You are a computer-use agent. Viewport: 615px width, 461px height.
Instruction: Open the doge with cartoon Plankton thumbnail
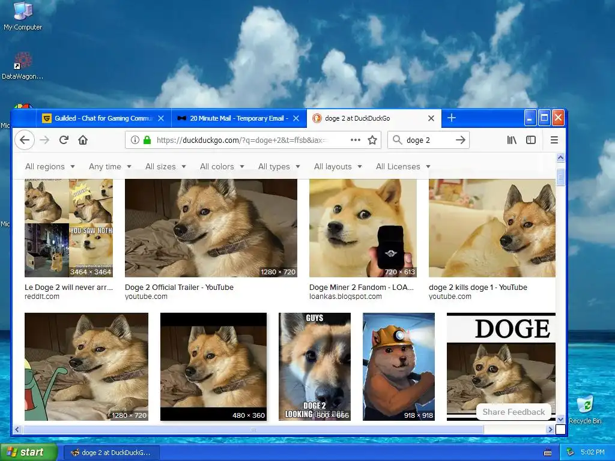point(86,367)
